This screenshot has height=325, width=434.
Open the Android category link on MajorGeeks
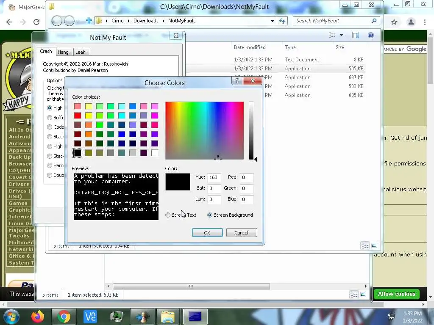point(19,137)
